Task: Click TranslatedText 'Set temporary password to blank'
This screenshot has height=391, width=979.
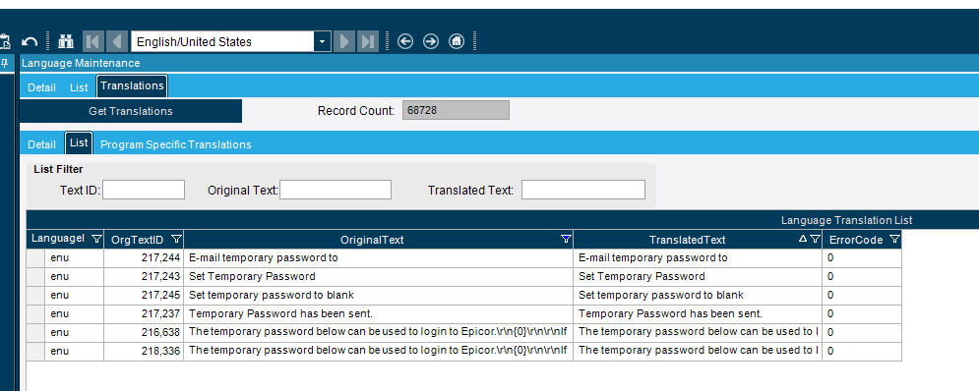Action: pos(698,295)
